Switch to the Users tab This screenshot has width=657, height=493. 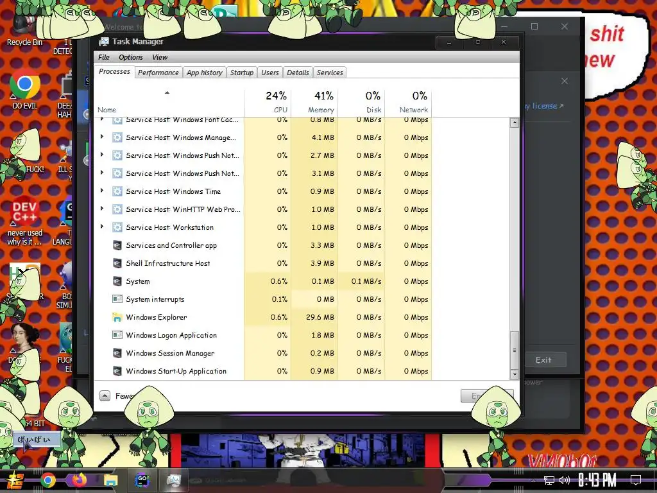pyautogui.click(x=270, y=73)
